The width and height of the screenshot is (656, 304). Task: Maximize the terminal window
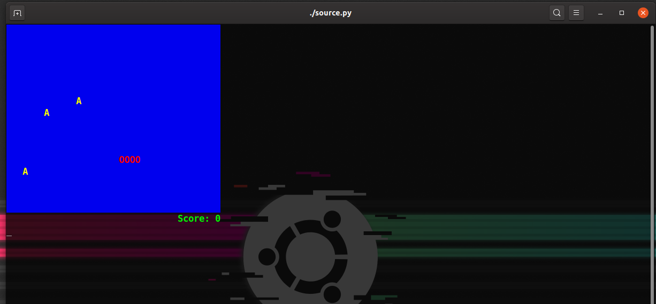(x=622, y=13)
